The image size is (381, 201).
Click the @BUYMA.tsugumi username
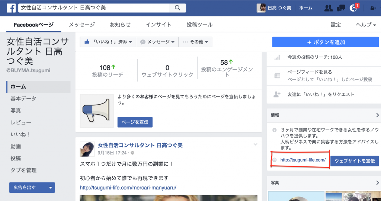(x=28, y=71)
